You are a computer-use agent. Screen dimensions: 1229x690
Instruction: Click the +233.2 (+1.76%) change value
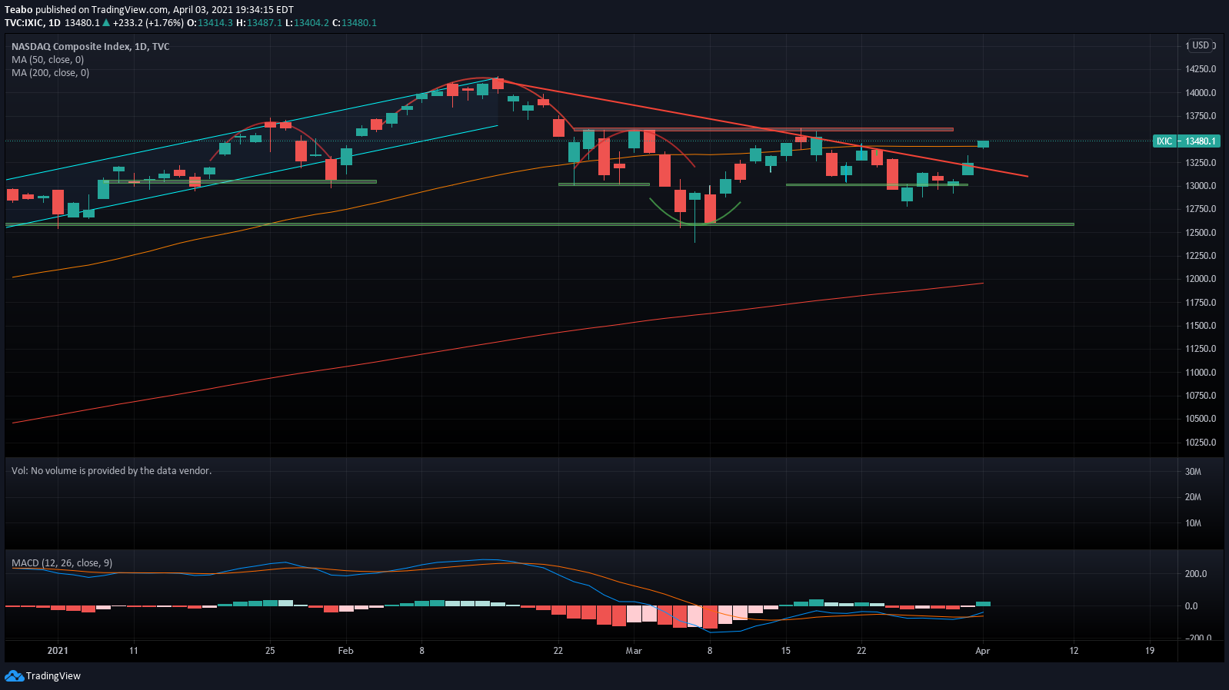(148, 23)
